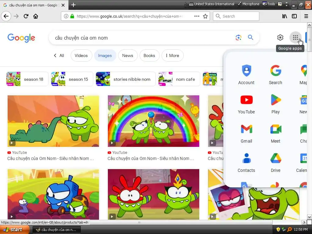Click the Google logo
Viewport: 312px width, 234px height.
coord(21,38)
